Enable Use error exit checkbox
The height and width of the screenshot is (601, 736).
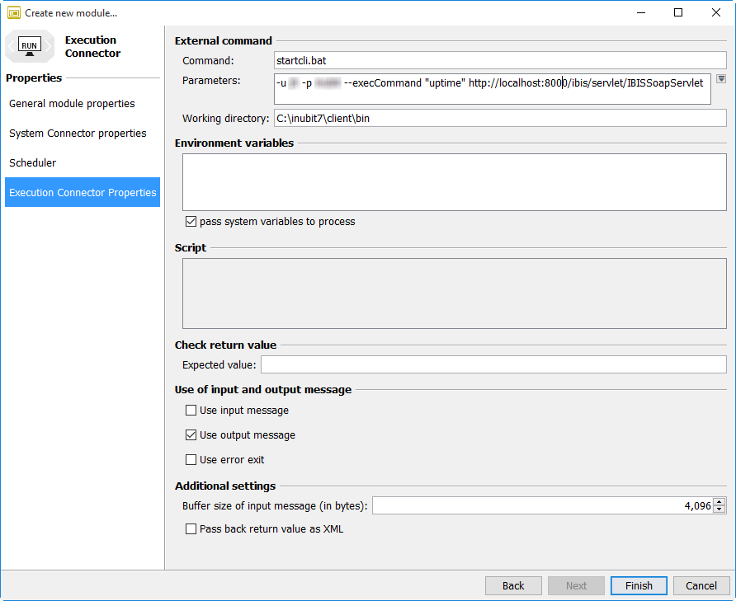[191, 460]
